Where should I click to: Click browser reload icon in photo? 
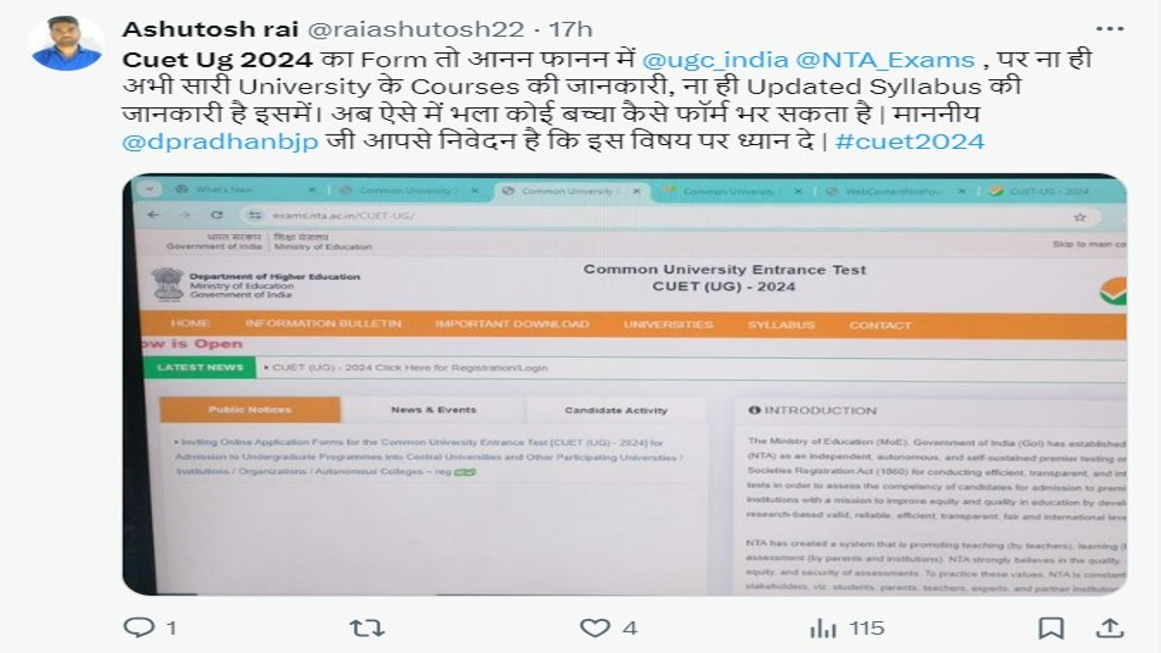pyautogui.click(x=217, y=215)
